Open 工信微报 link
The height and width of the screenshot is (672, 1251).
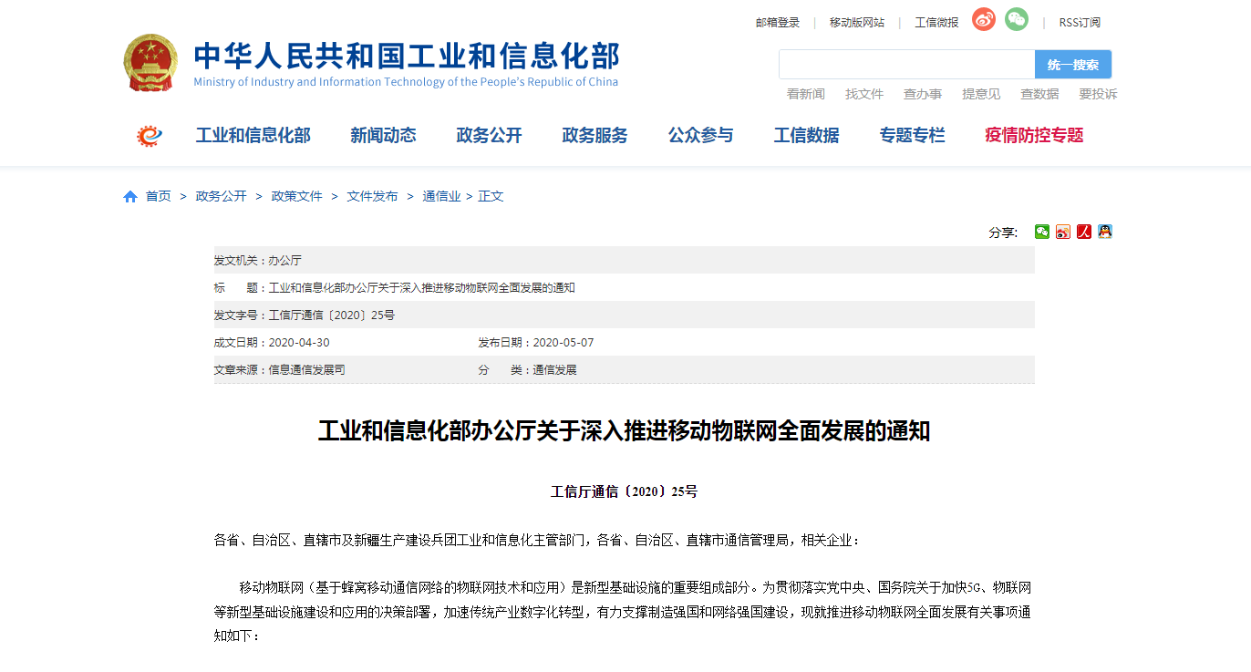coord(937,23)
